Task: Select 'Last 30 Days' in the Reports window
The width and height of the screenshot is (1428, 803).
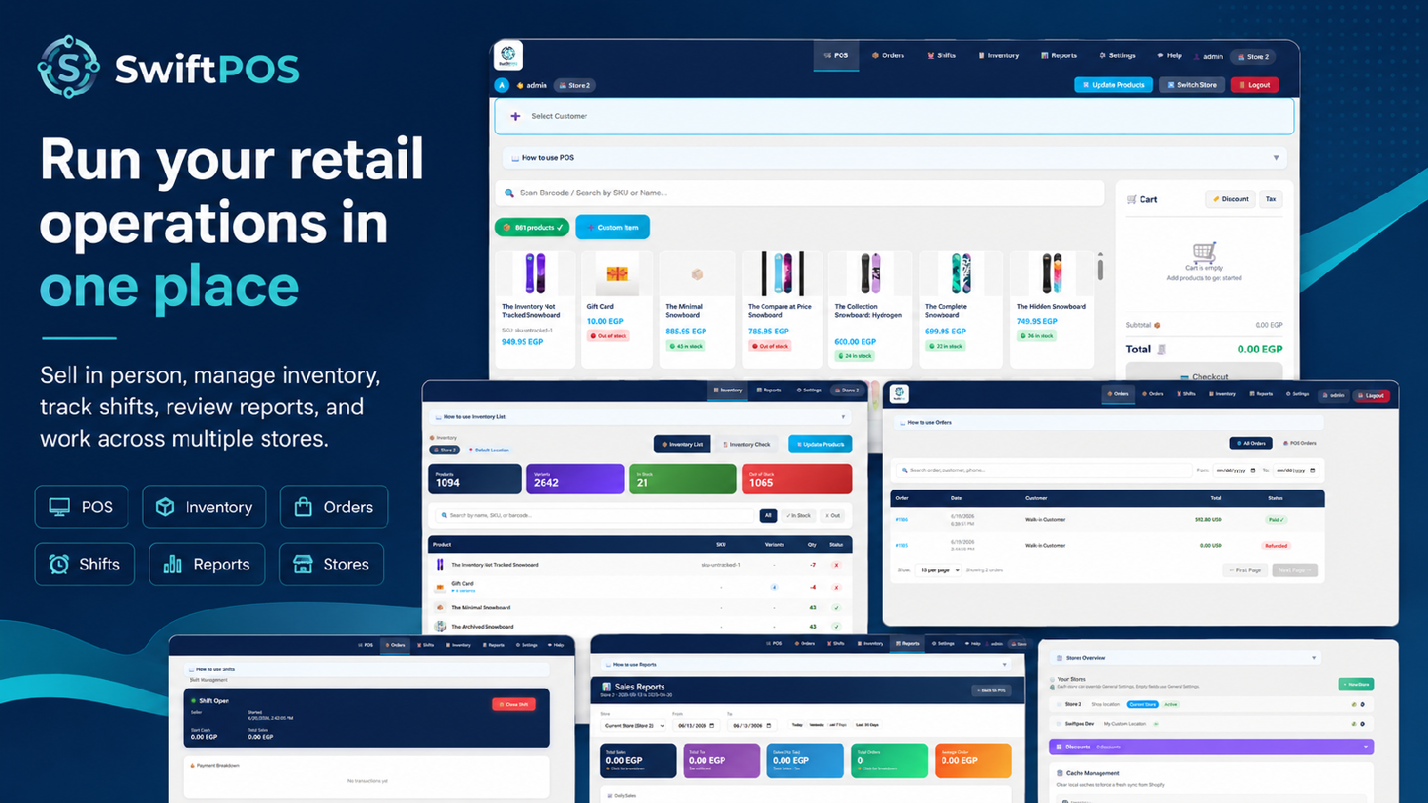Action: pyautogui.click(x=868, y=725)
